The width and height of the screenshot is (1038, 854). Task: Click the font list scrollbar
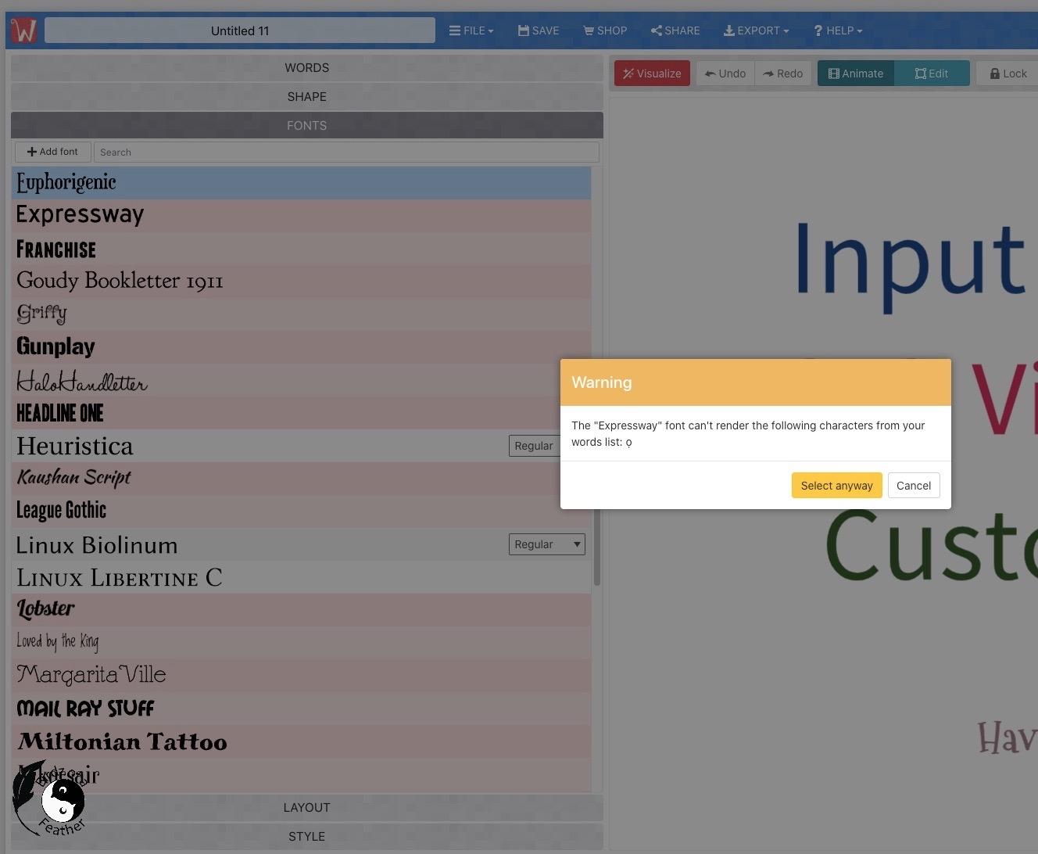point(596,547)
